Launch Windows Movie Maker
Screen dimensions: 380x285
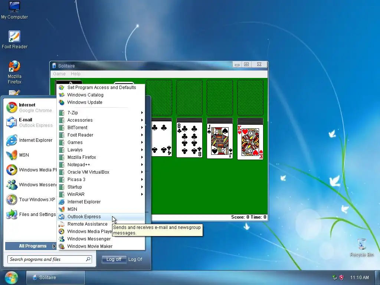101,246
